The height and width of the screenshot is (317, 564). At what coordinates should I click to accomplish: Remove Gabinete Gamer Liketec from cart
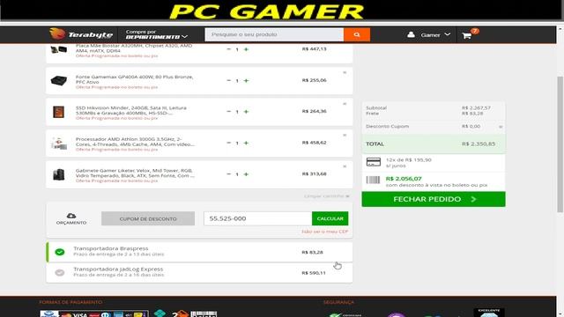(345, 166)
